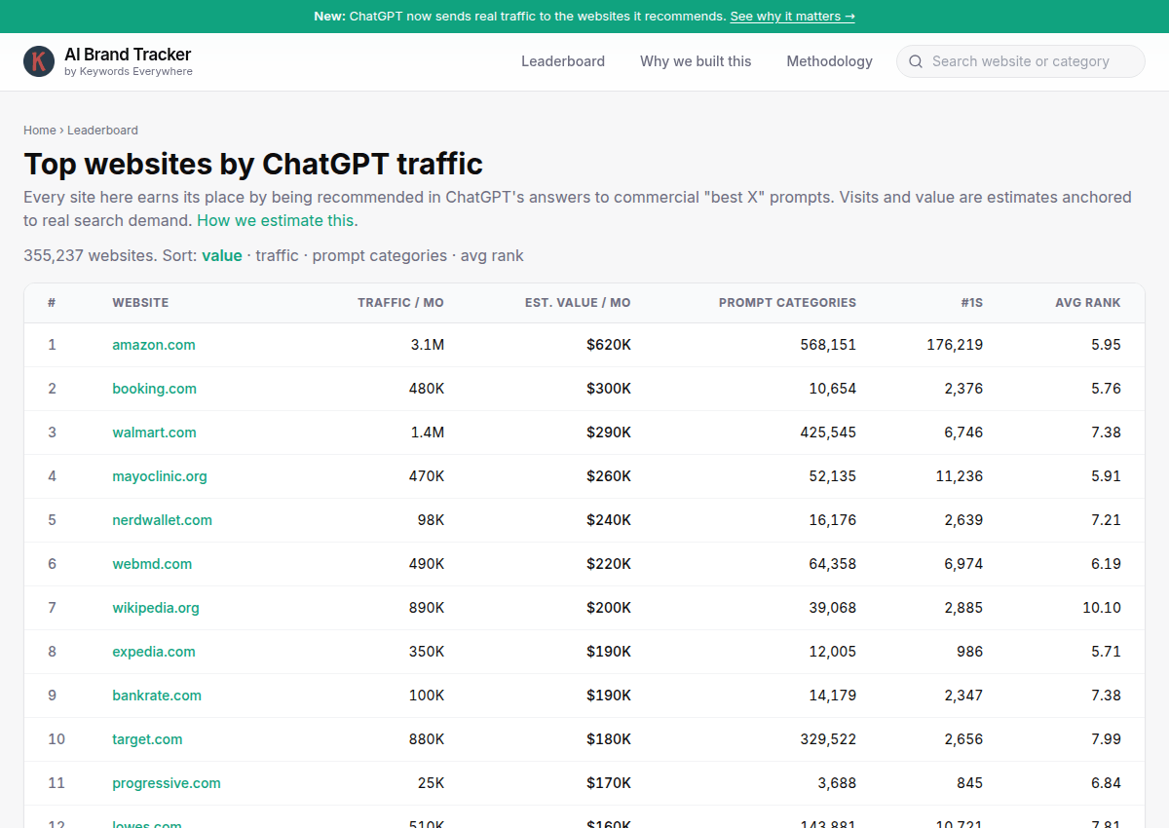
Task: Go to Home breadcrumb
Action: [40, 130]
